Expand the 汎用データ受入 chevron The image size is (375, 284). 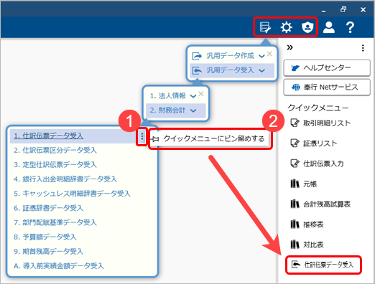[x=261, y=71]
